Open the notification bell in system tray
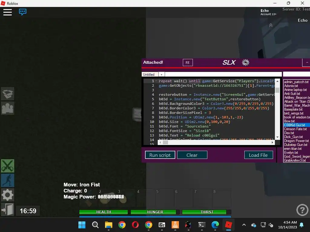Viewport: 310px width, 232px height. pos(302,225)
